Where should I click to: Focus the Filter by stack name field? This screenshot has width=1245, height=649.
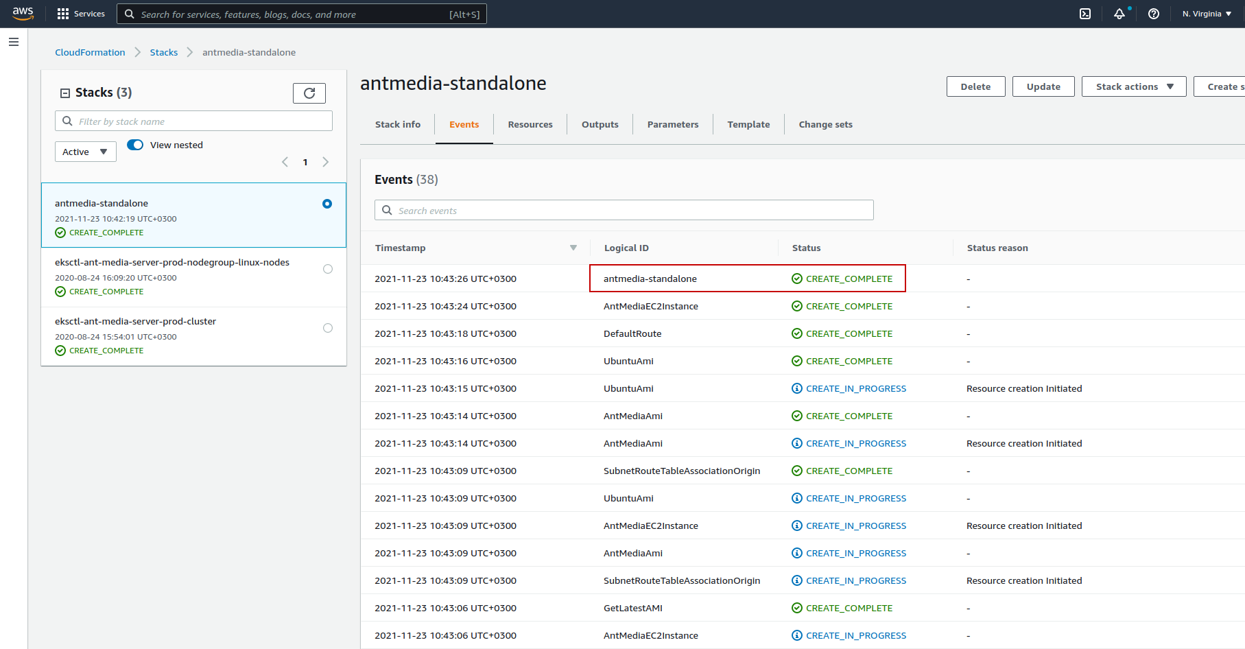pyautogui.click(x=193, y=121)
